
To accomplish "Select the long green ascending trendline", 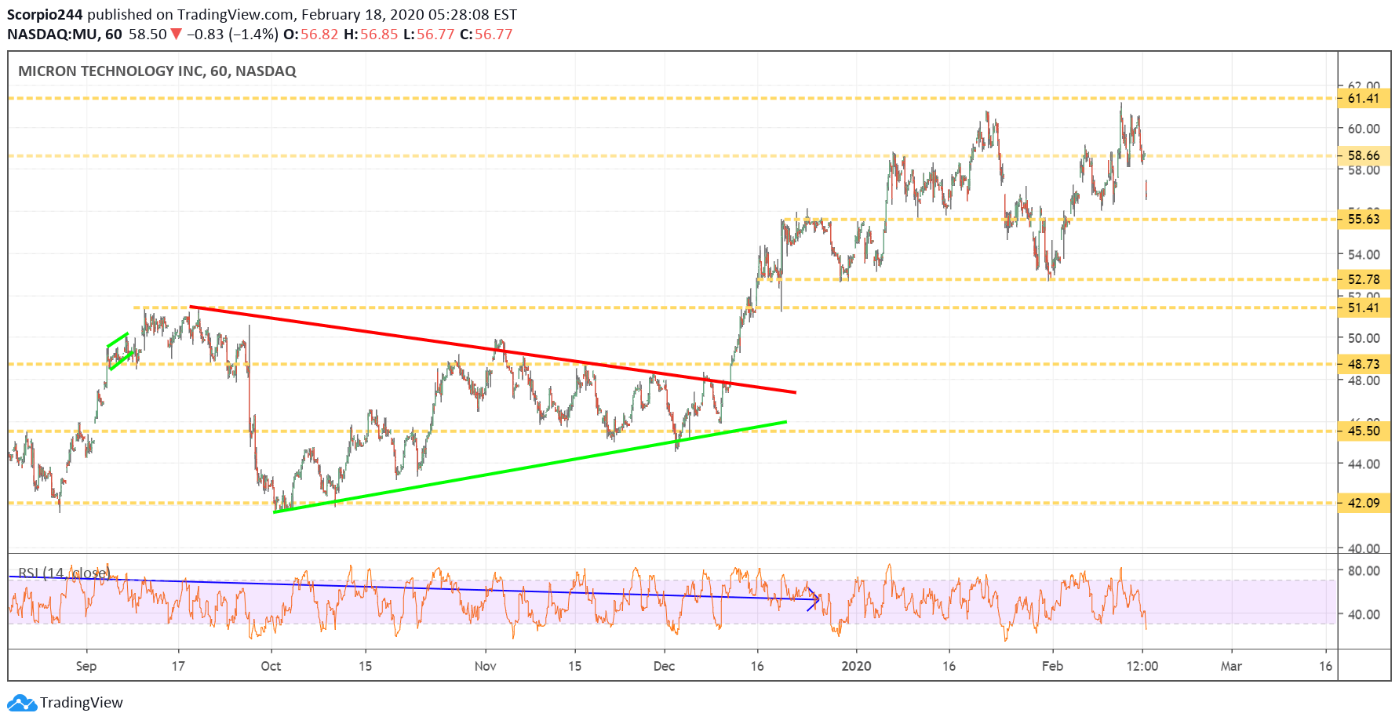I will pyautogui.click(x=530, y=468).
